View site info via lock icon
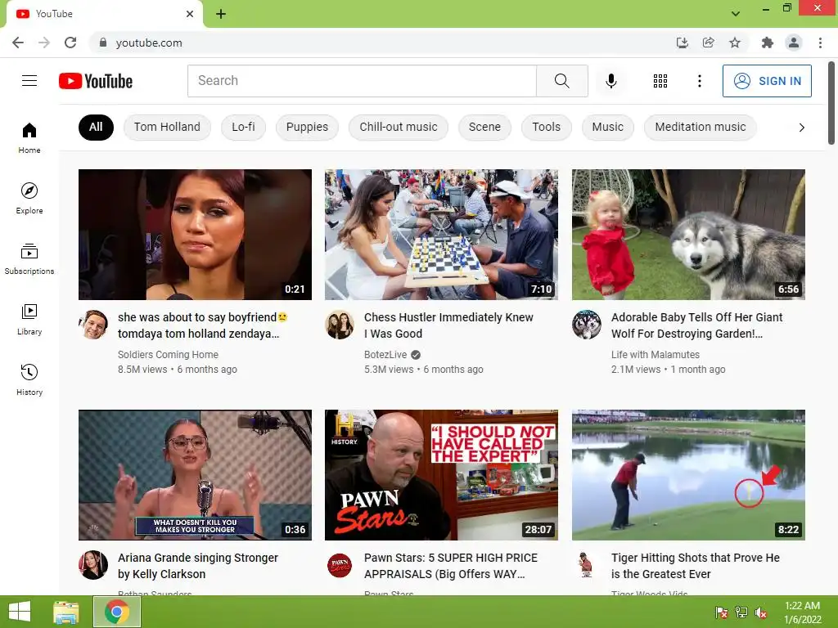This screenshot has height=628, width=838. pyautogui.click(x=103, y=43)
